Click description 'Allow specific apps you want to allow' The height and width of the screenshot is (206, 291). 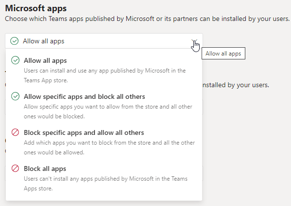coord(108,112)
